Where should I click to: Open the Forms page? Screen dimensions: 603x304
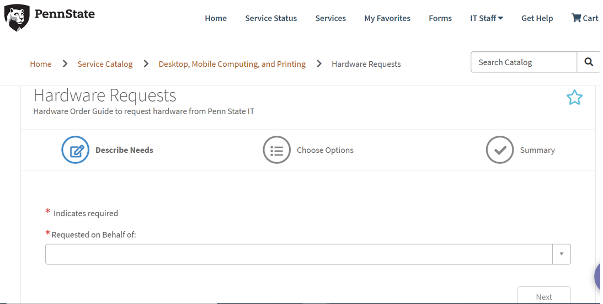(x=440, y=18)
